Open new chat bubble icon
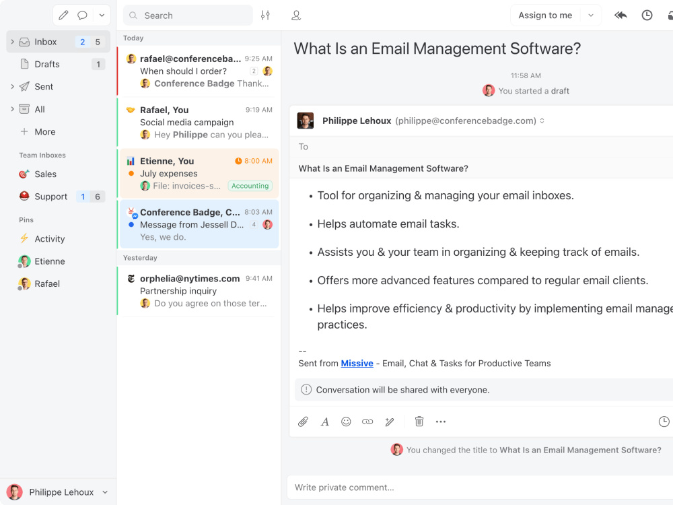 (82, 15)
